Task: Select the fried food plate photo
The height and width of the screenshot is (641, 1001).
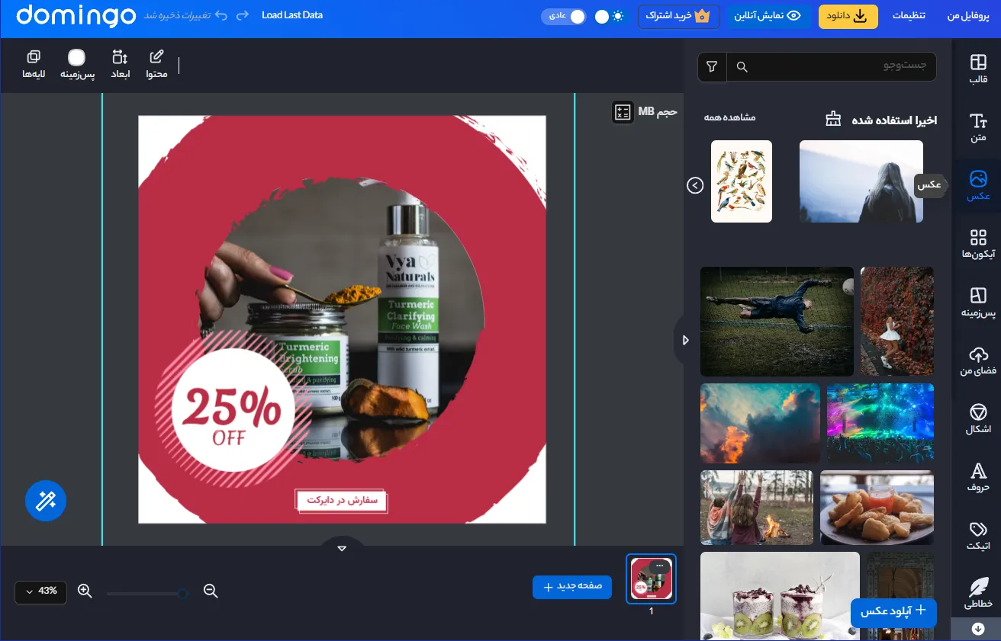Action: (x=877, y=508)
